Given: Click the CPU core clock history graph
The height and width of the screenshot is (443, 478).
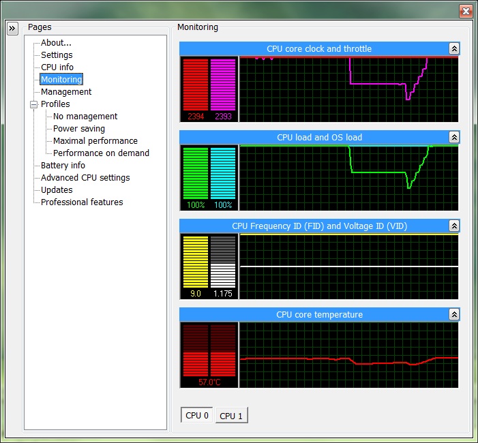Looking at the screenshot, I should pos(348,89).
